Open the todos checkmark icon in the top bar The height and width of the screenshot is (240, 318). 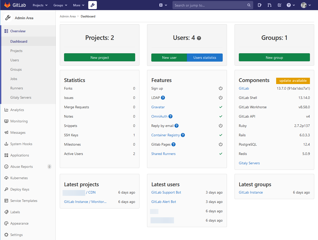[x=279, y=5]
